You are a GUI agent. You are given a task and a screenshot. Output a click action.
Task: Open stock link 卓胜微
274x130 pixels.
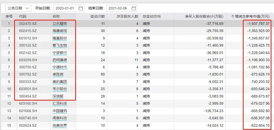[x=58, y=74]
